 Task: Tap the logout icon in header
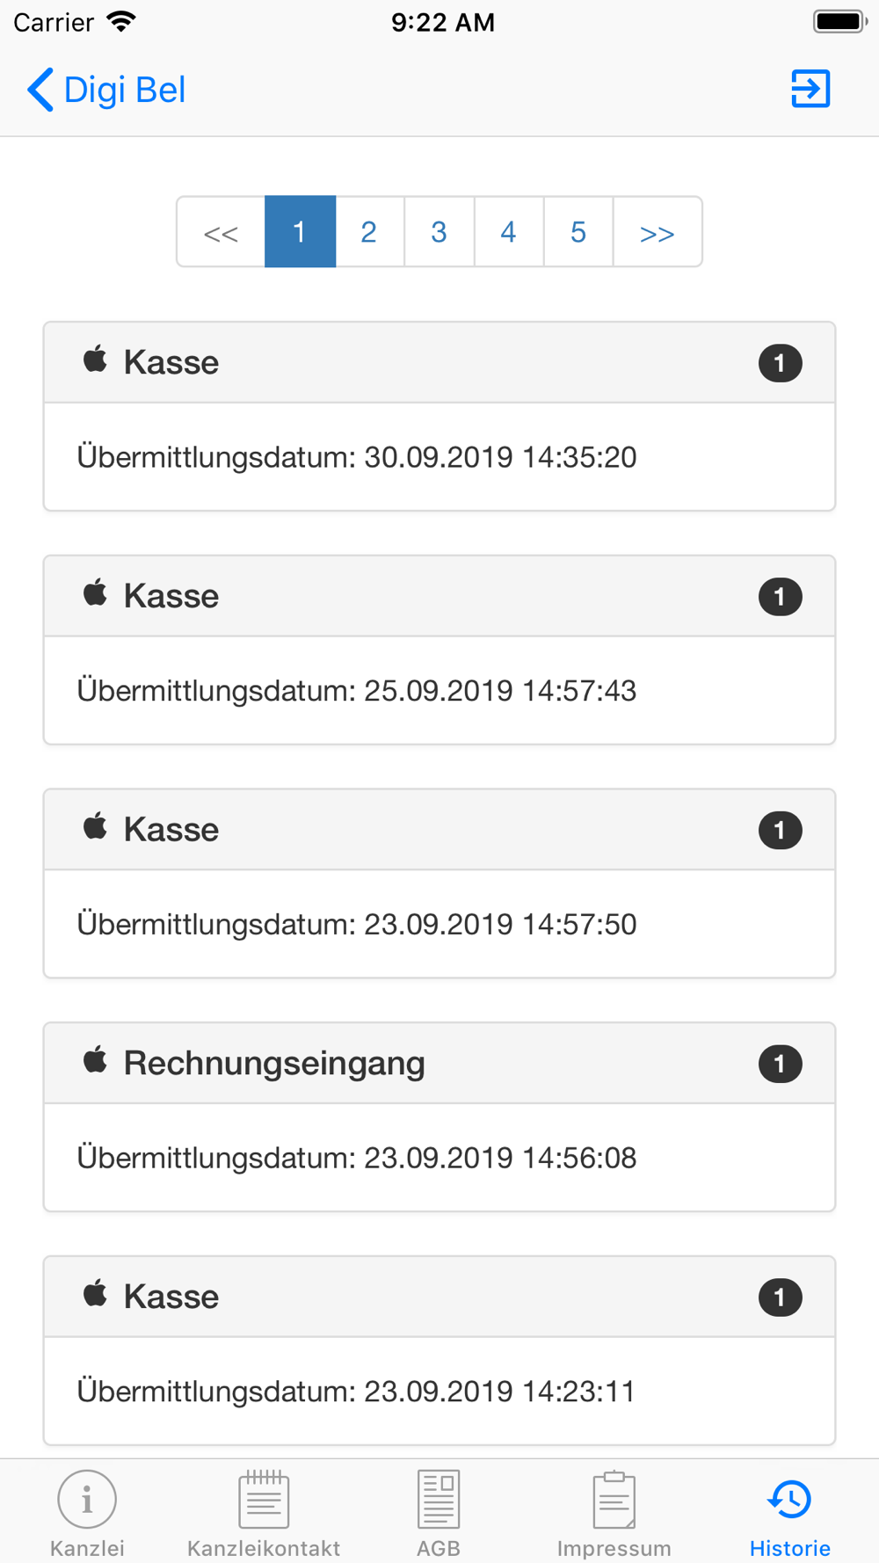(810, 89)
